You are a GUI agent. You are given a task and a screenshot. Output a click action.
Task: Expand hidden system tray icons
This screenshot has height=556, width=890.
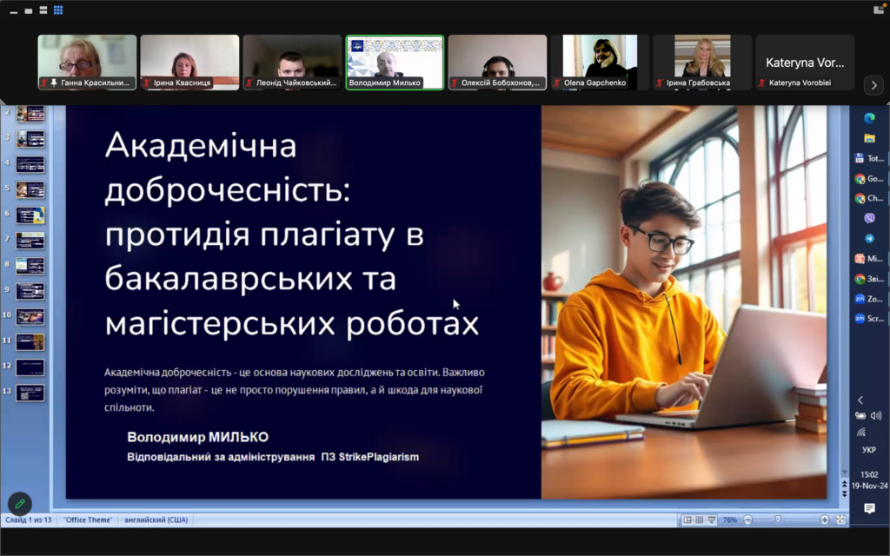coord(860,400)
